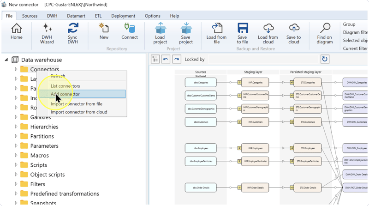Choose List connectors in context menu
This screenshot has width=369, height=206.
click(82, 86)
